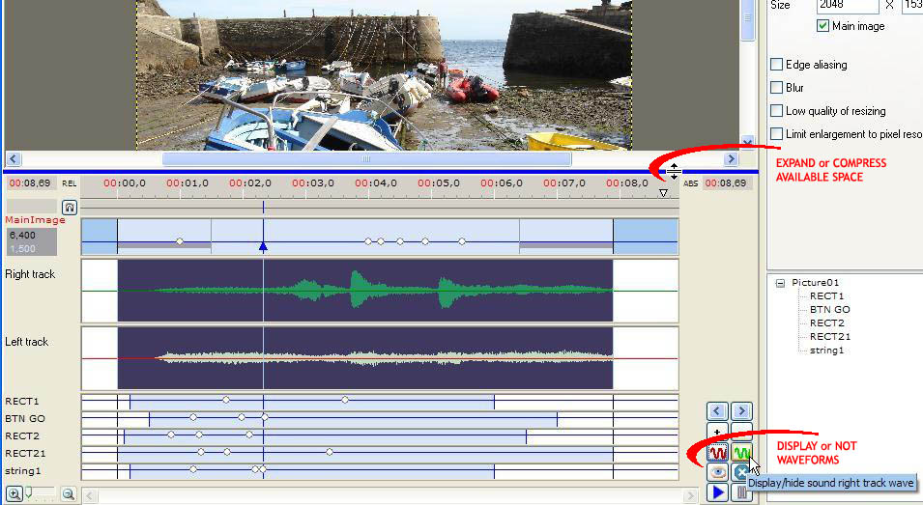The height and width of the screenshot is (505, 923).
Task: Click the first keyframe on string1 row
Action: coord(193,469)
